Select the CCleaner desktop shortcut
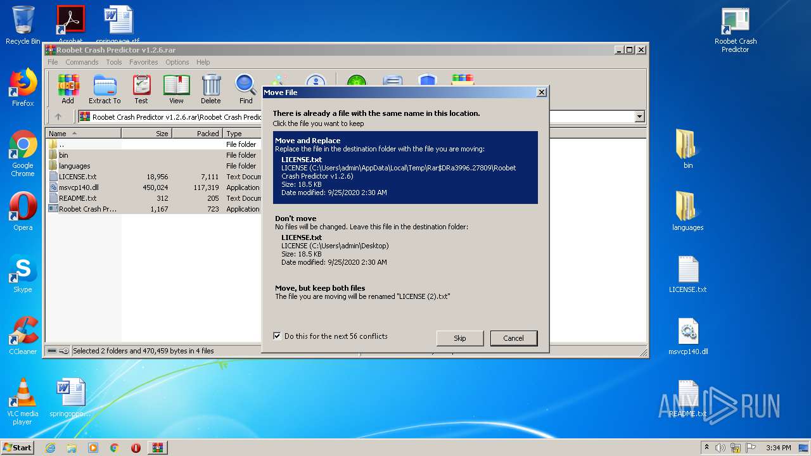 tap(23, 336)
